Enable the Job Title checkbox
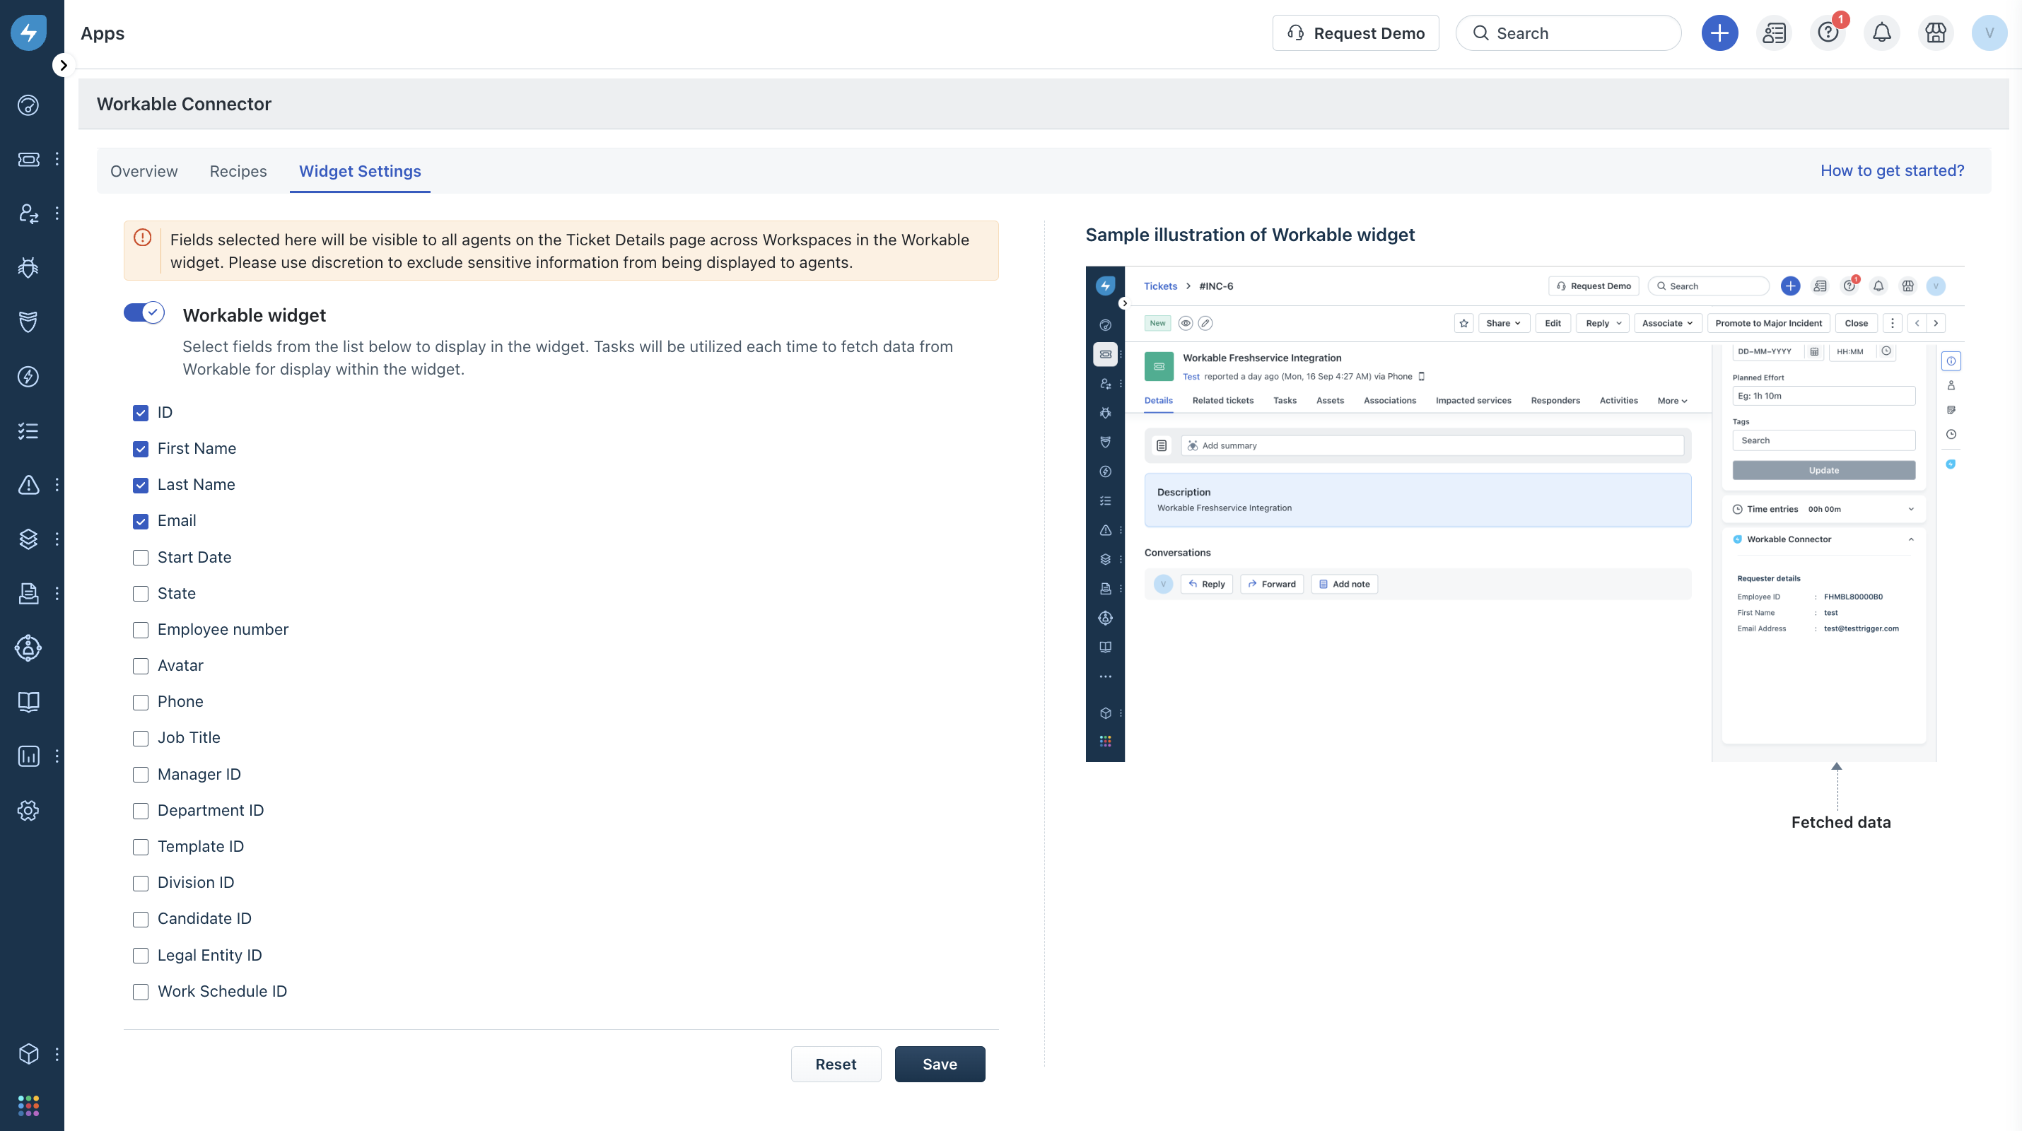This screenshot has height=1131, width=2022. (141, 738)
